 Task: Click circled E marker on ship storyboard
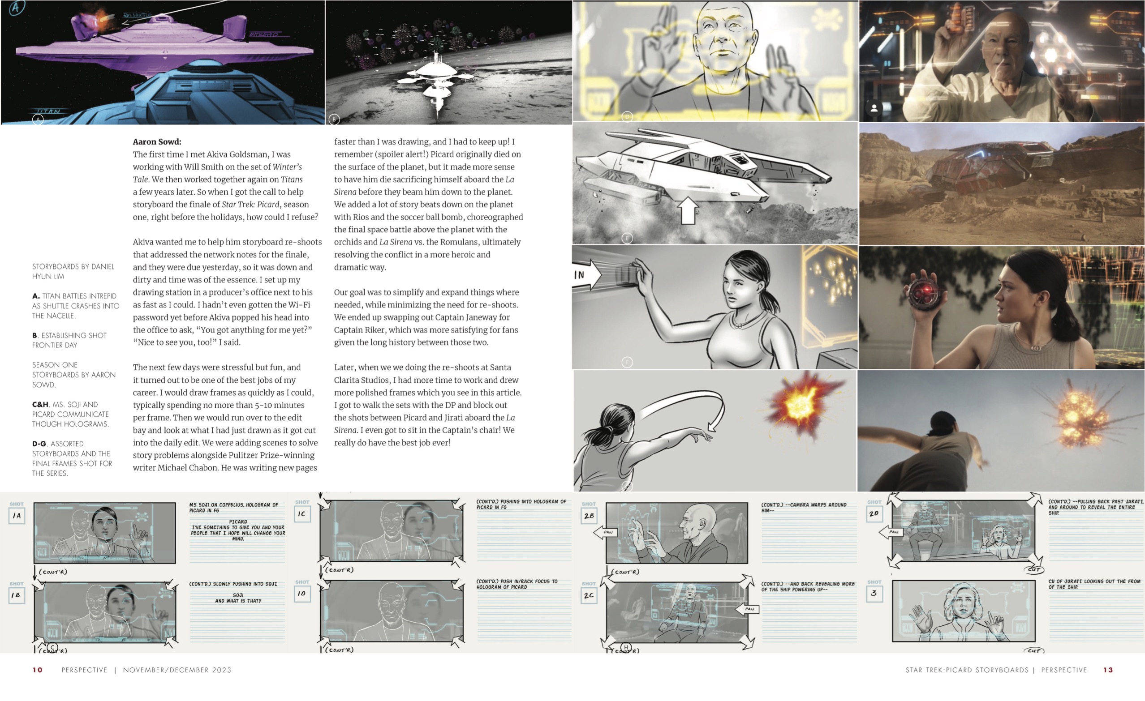(x=627, y=239)
